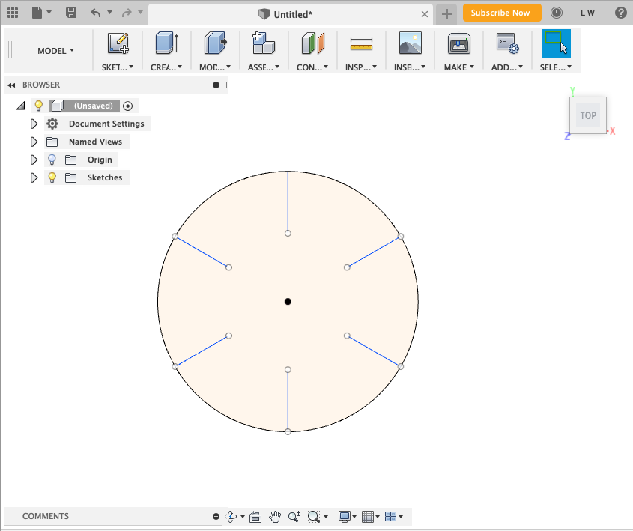Select the Assemble new component icon
Image resolution: width=633 pixels, height=531 pixels.
click(264, 43)
